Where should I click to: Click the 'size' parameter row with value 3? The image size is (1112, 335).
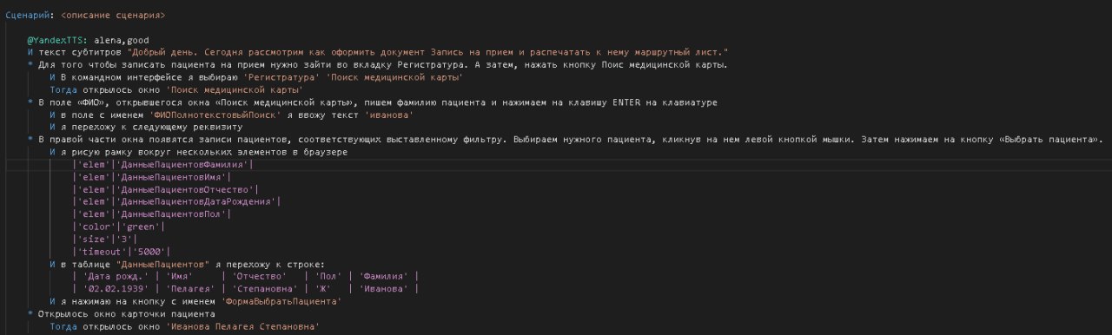tap(105, 239)
